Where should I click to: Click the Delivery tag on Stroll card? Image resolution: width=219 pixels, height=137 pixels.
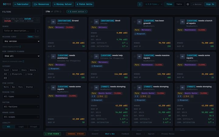(103, 27)
